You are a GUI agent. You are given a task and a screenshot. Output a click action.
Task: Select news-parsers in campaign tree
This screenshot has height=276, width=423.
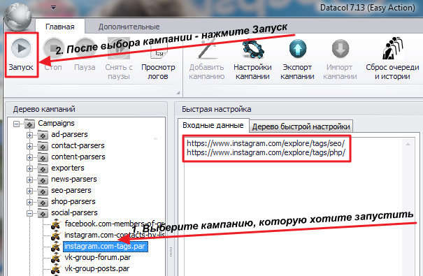74,179
